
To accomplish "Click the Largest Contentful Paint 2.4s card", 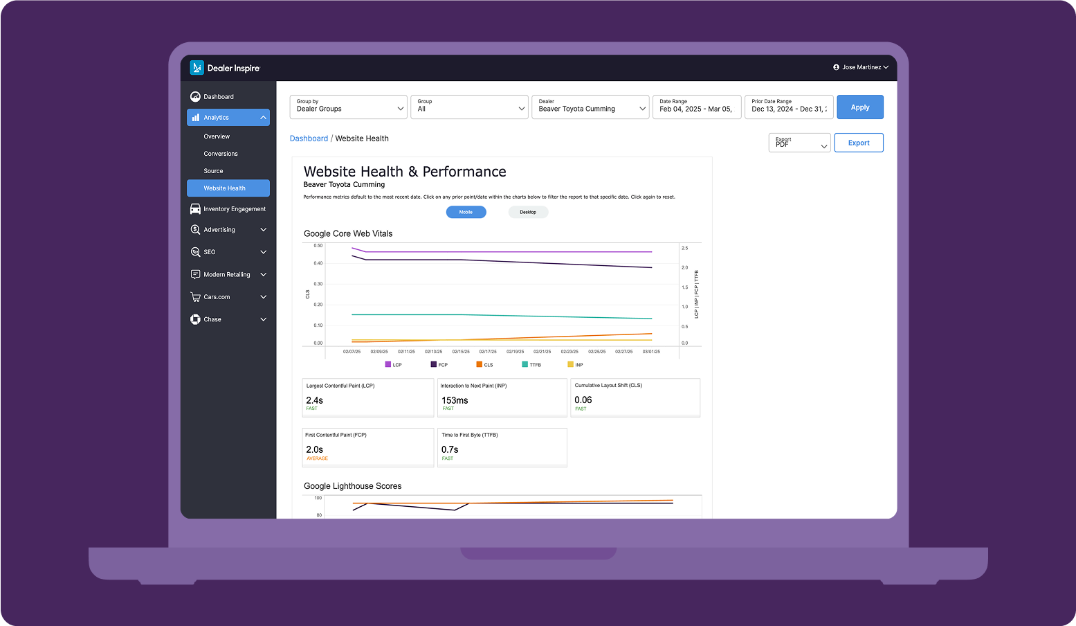I will tap(368, 397).
